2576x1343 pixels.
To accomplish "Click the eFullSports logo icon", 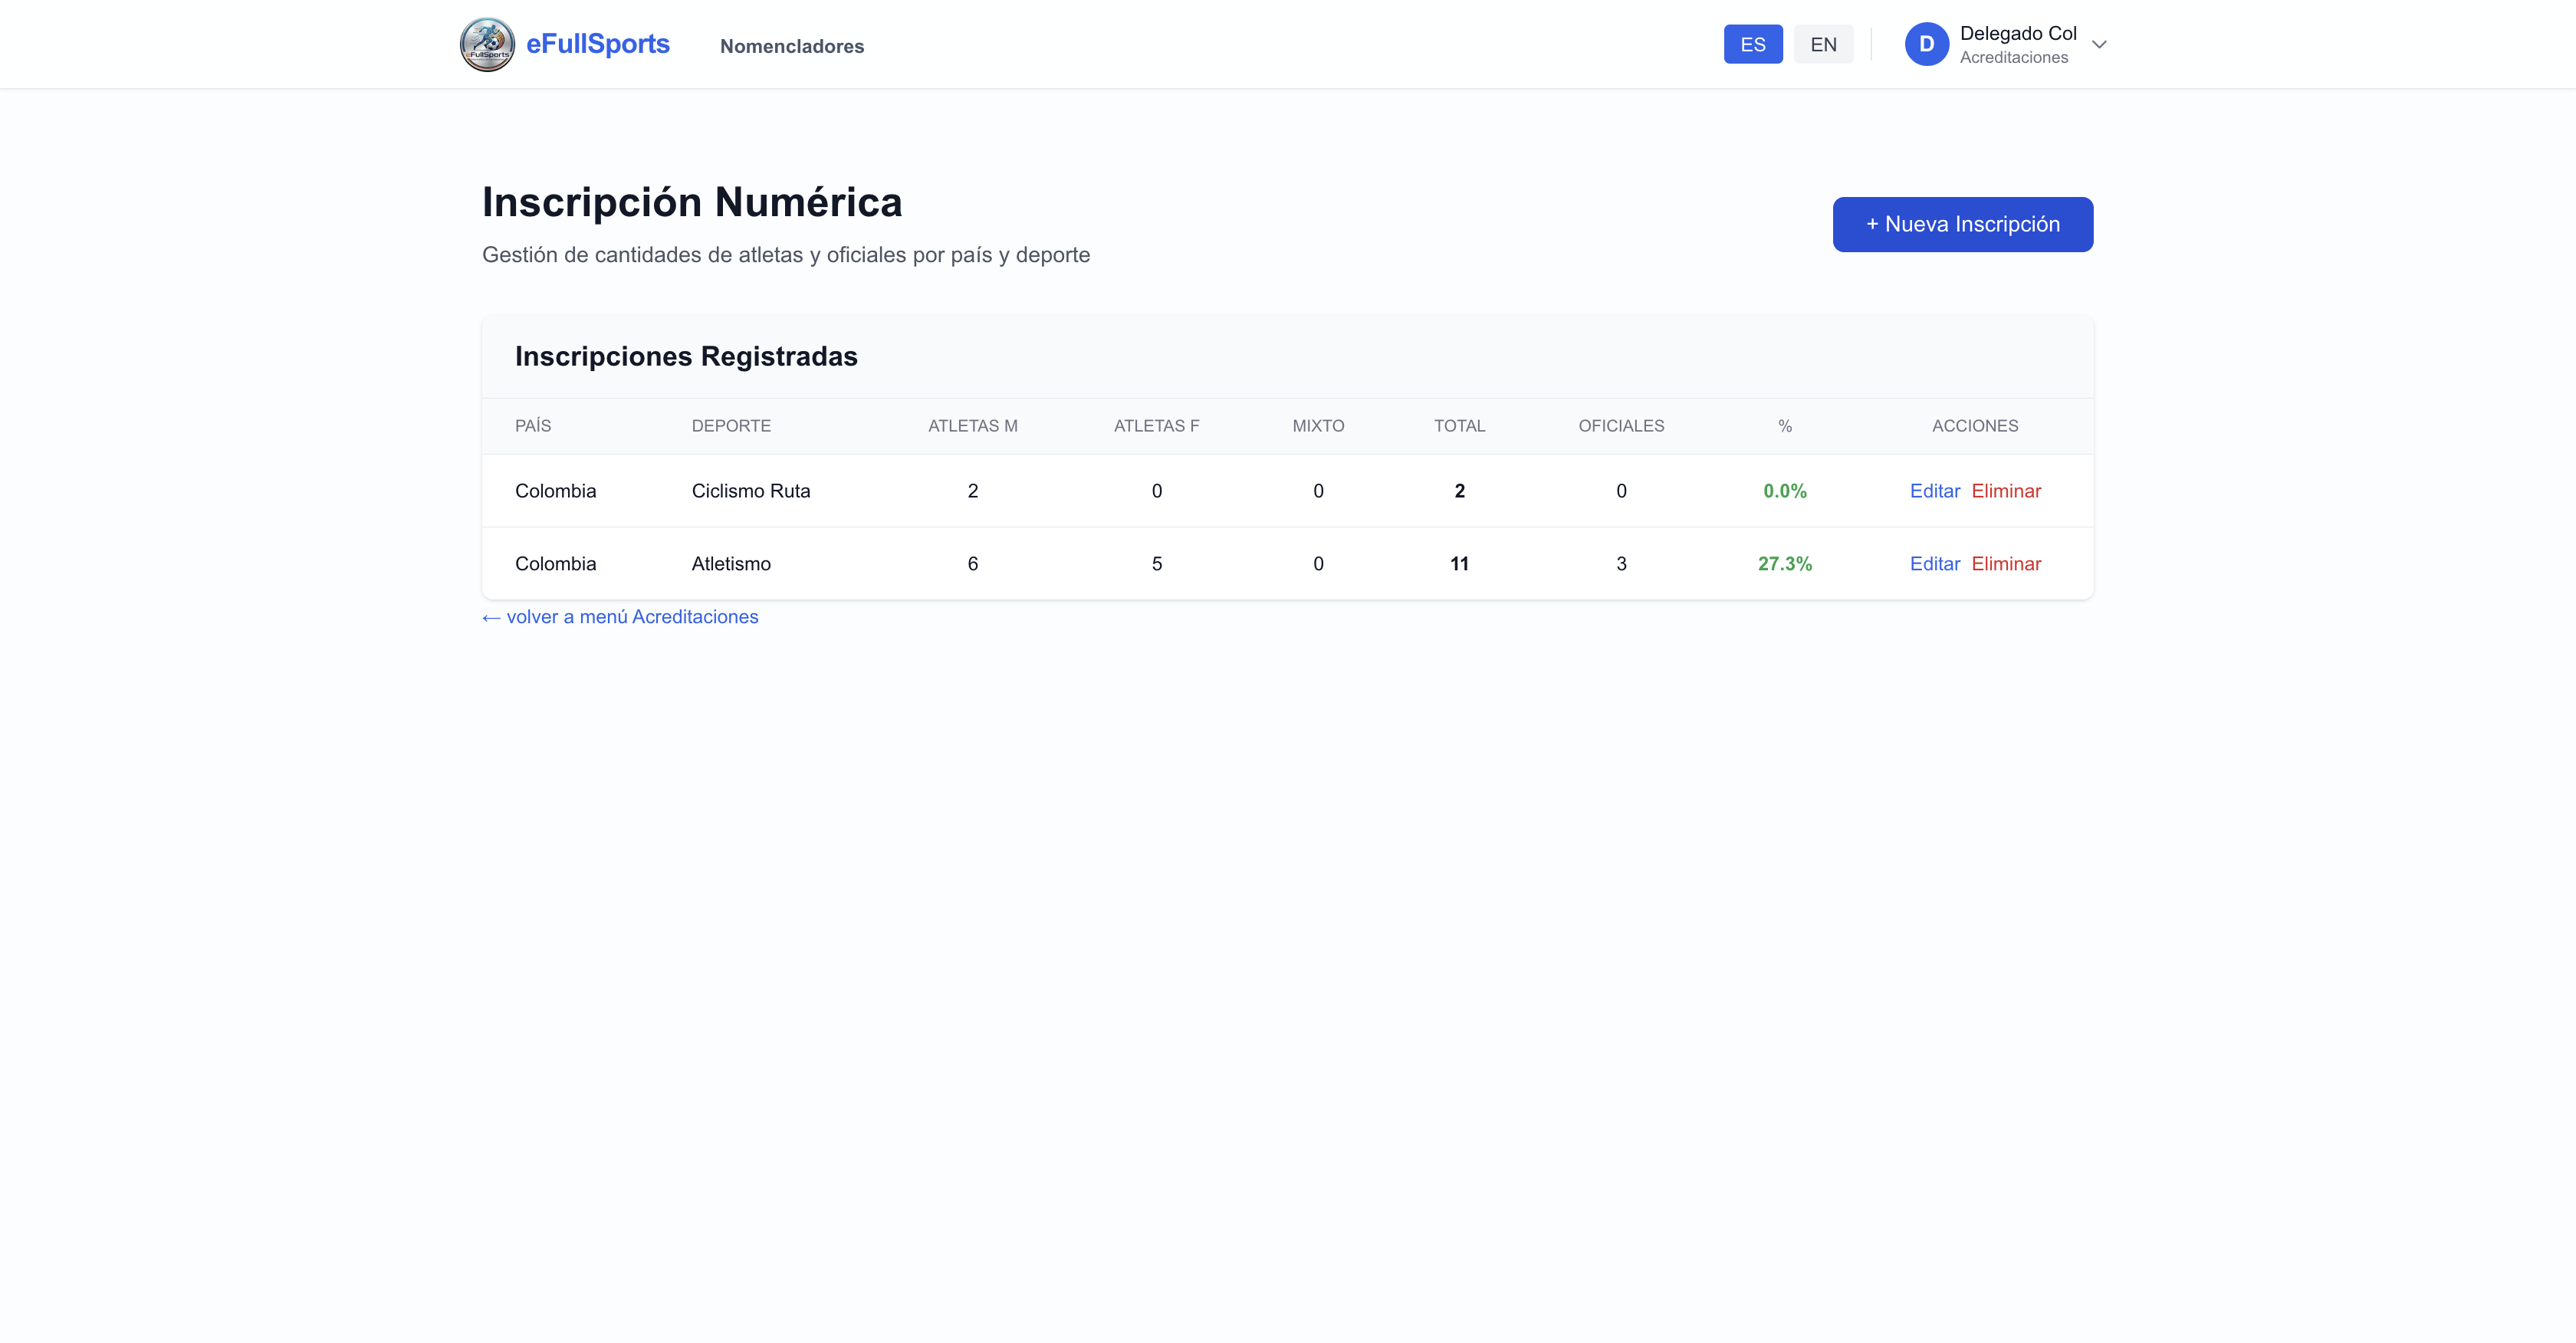I will pyautogui.click(x=487, y=44).
